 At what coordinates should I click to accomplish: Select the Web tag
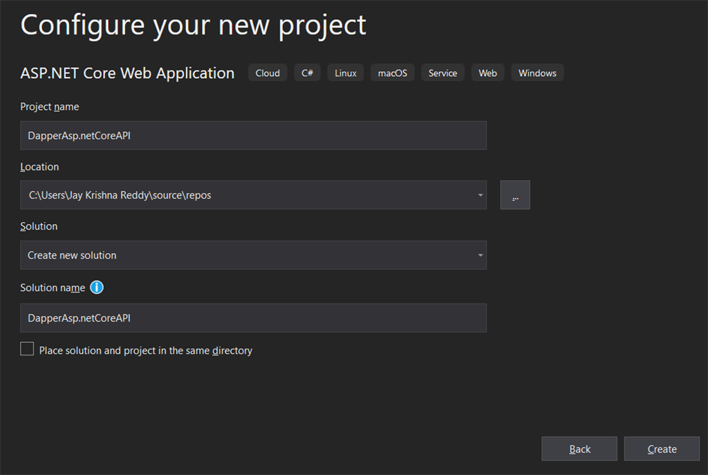(487, 73)
